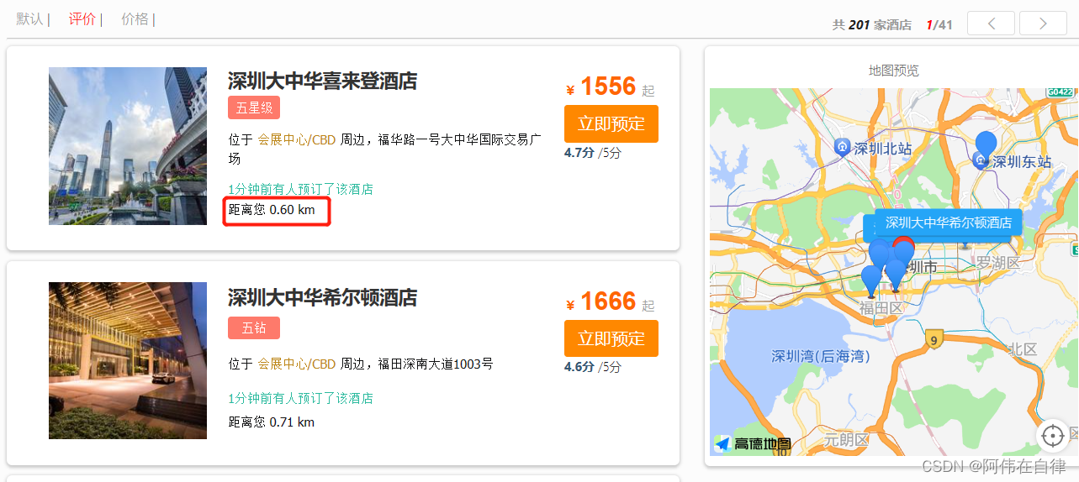Click the 高德地图 logo on map
Viewport: 1079px width, 482px height.
(753, 444)
